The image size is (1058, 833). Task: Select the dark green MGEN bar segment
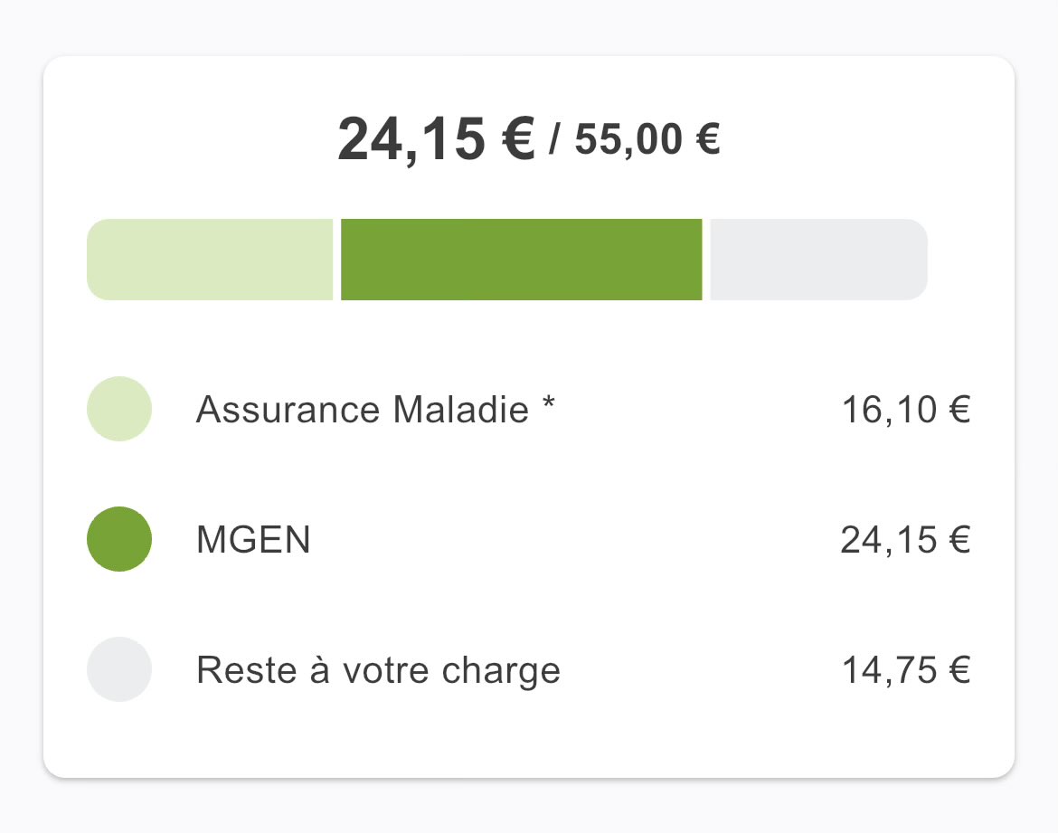click(522, 260)
